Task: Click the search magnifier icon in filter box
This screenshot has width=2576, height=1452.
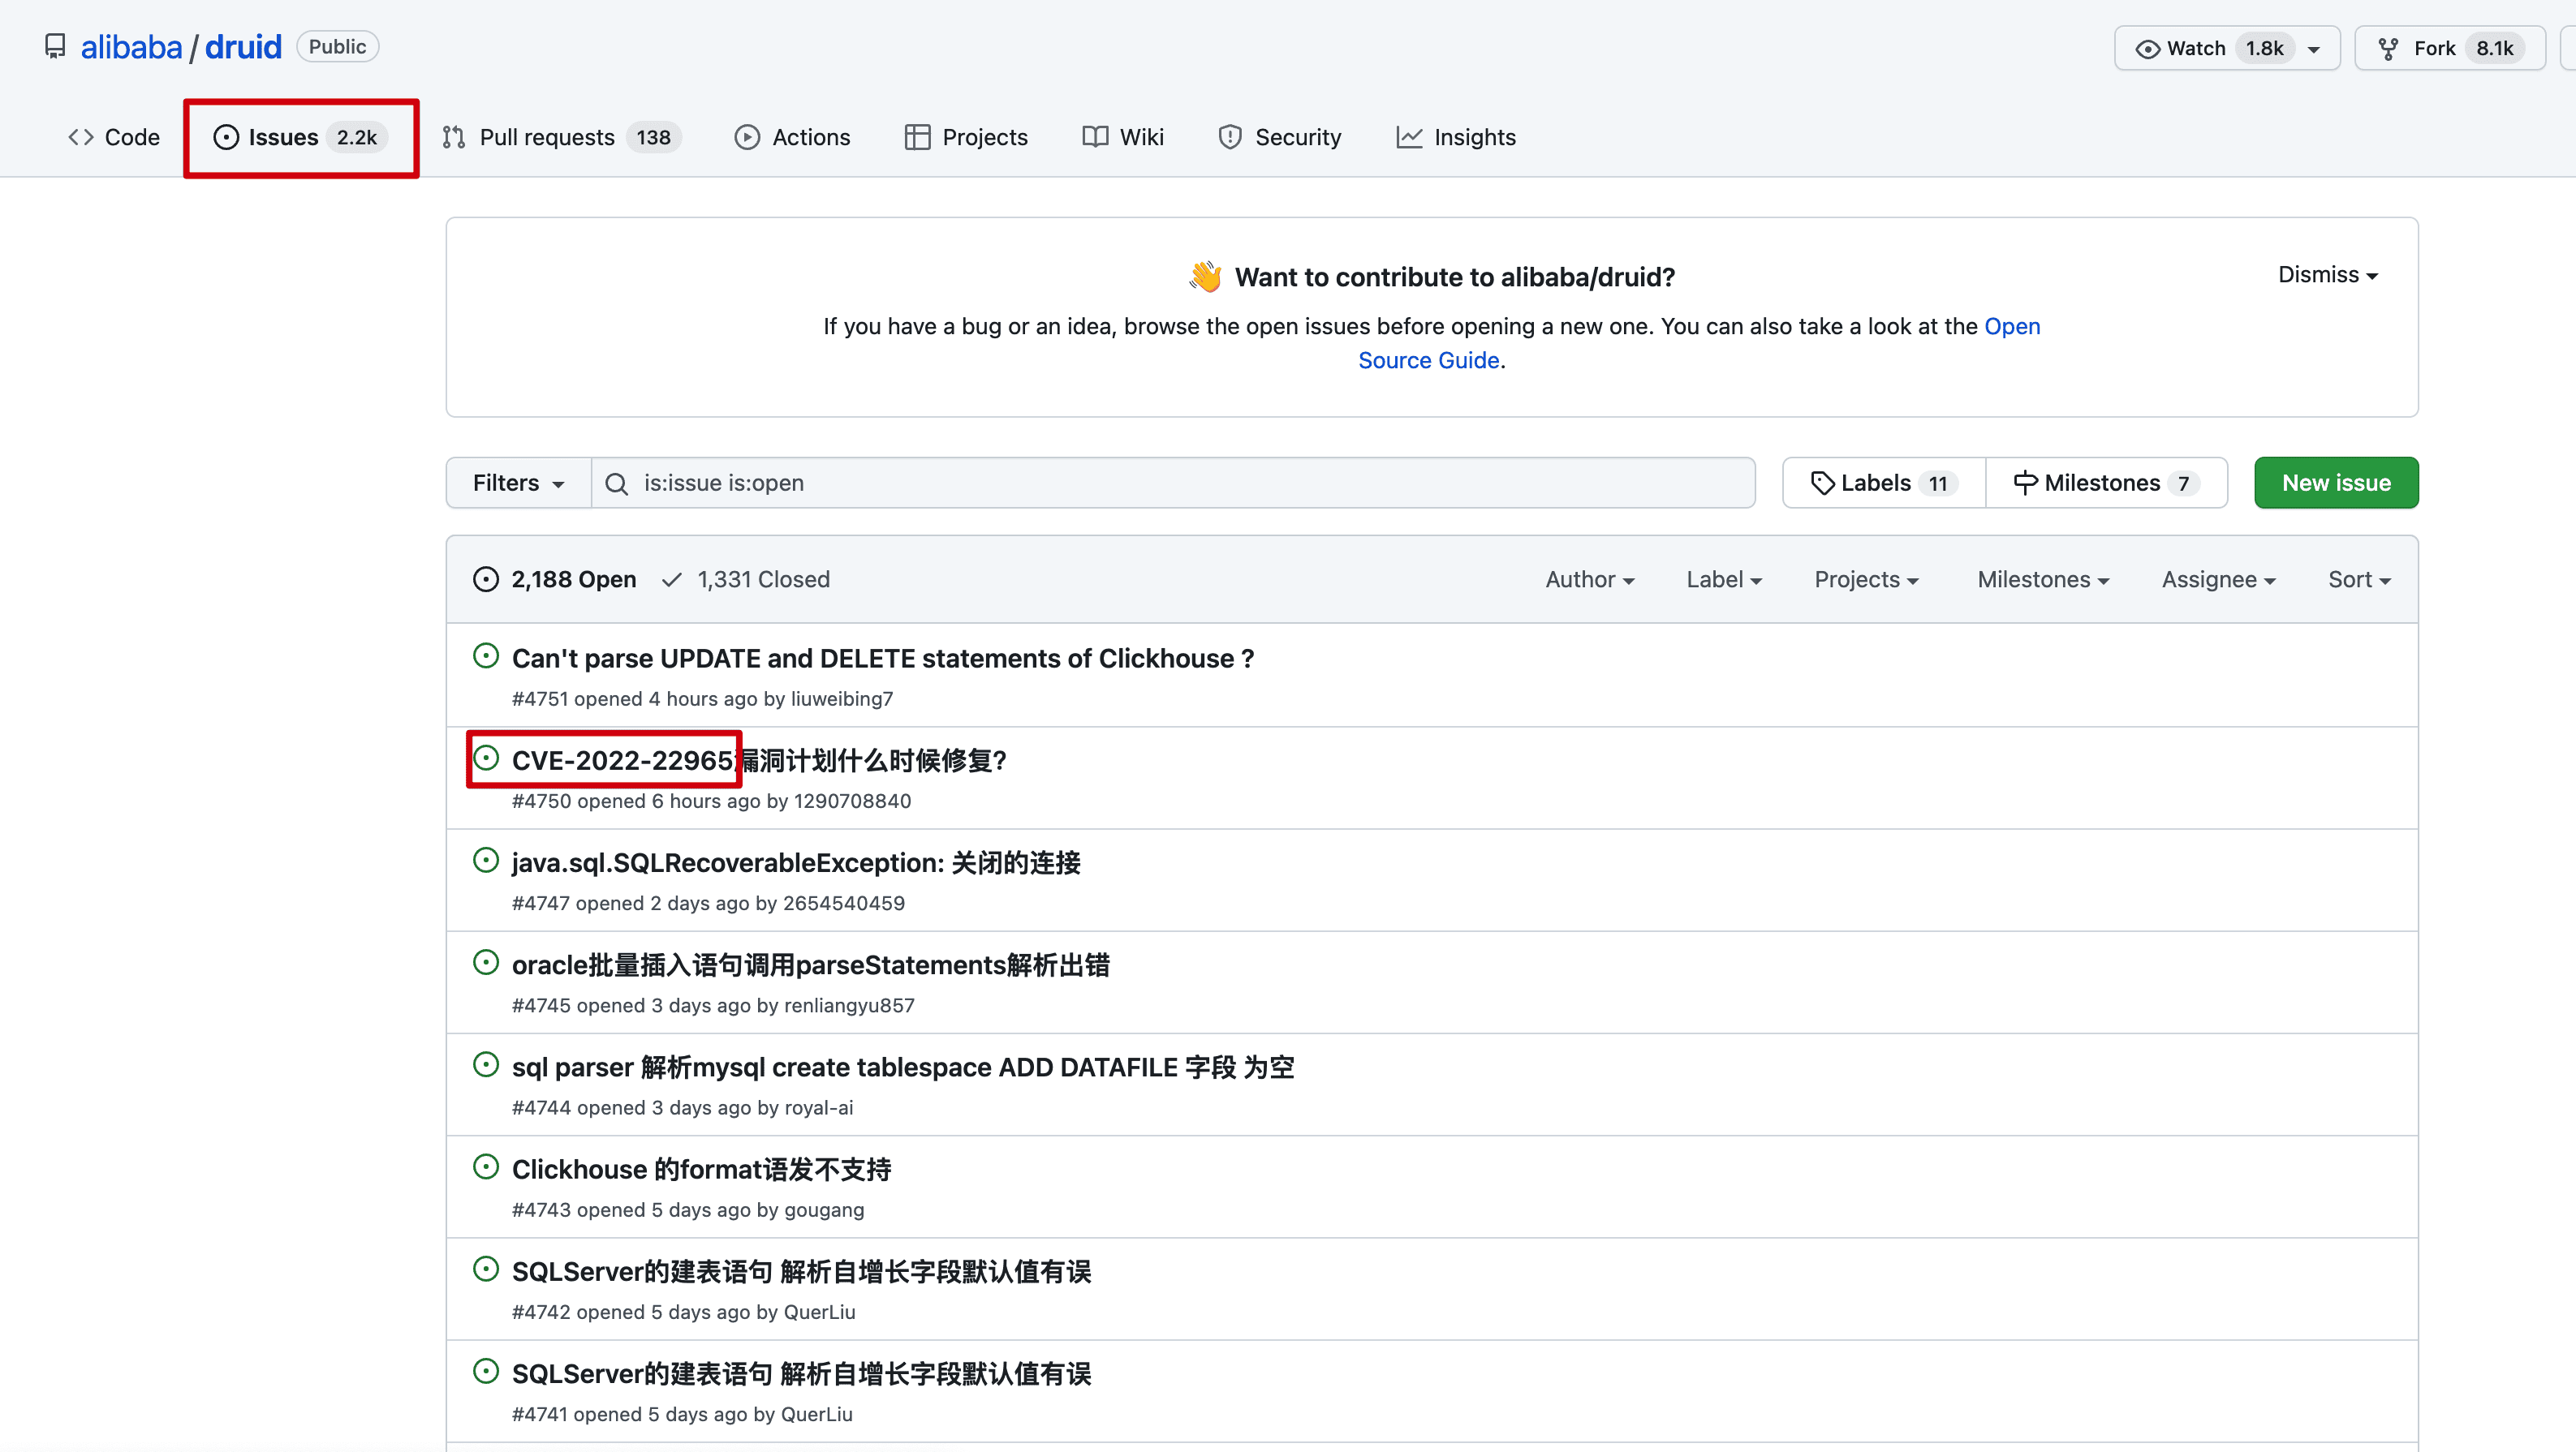Action: [x=617, y=483]
